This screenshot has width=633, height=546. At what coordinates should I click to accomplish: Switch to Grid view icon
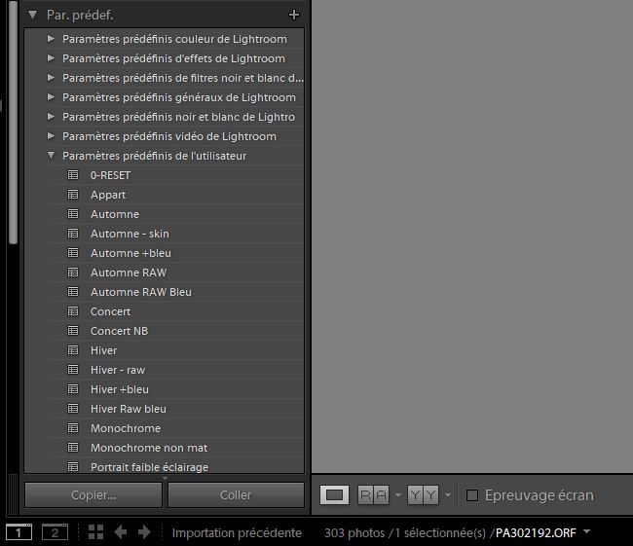(95, 531)
